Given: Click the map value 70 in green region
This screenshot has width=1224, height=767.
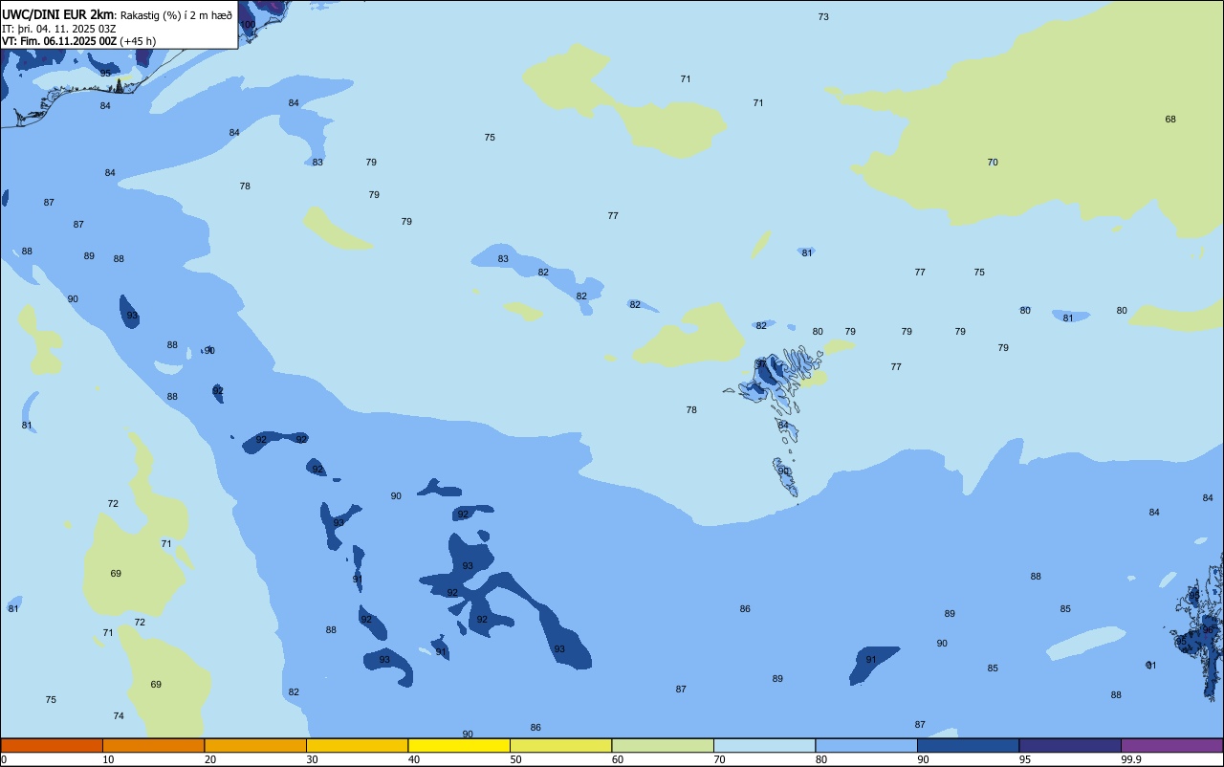Looking at the screenshot, I should (x=993, y=163).
